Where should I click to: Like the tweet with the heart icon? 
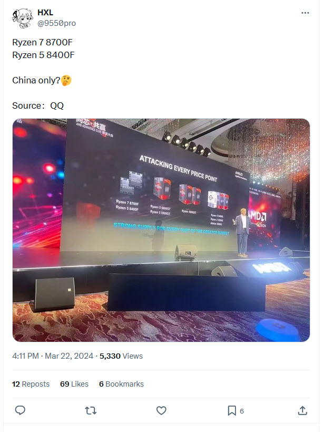161,410
